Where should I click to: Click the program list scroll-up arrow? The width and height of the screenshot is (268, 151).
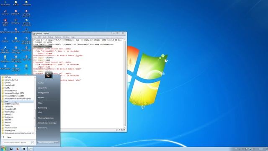pyautogui.click(x=35, y=77)
